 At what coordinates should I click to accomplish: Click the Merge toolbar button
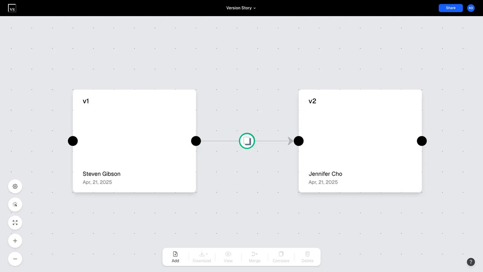254,257
